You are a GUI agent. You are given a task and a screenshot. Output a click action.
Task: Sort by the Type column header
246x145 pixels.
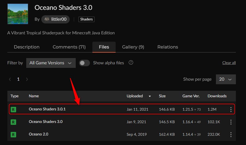click(x=14, y=96)
